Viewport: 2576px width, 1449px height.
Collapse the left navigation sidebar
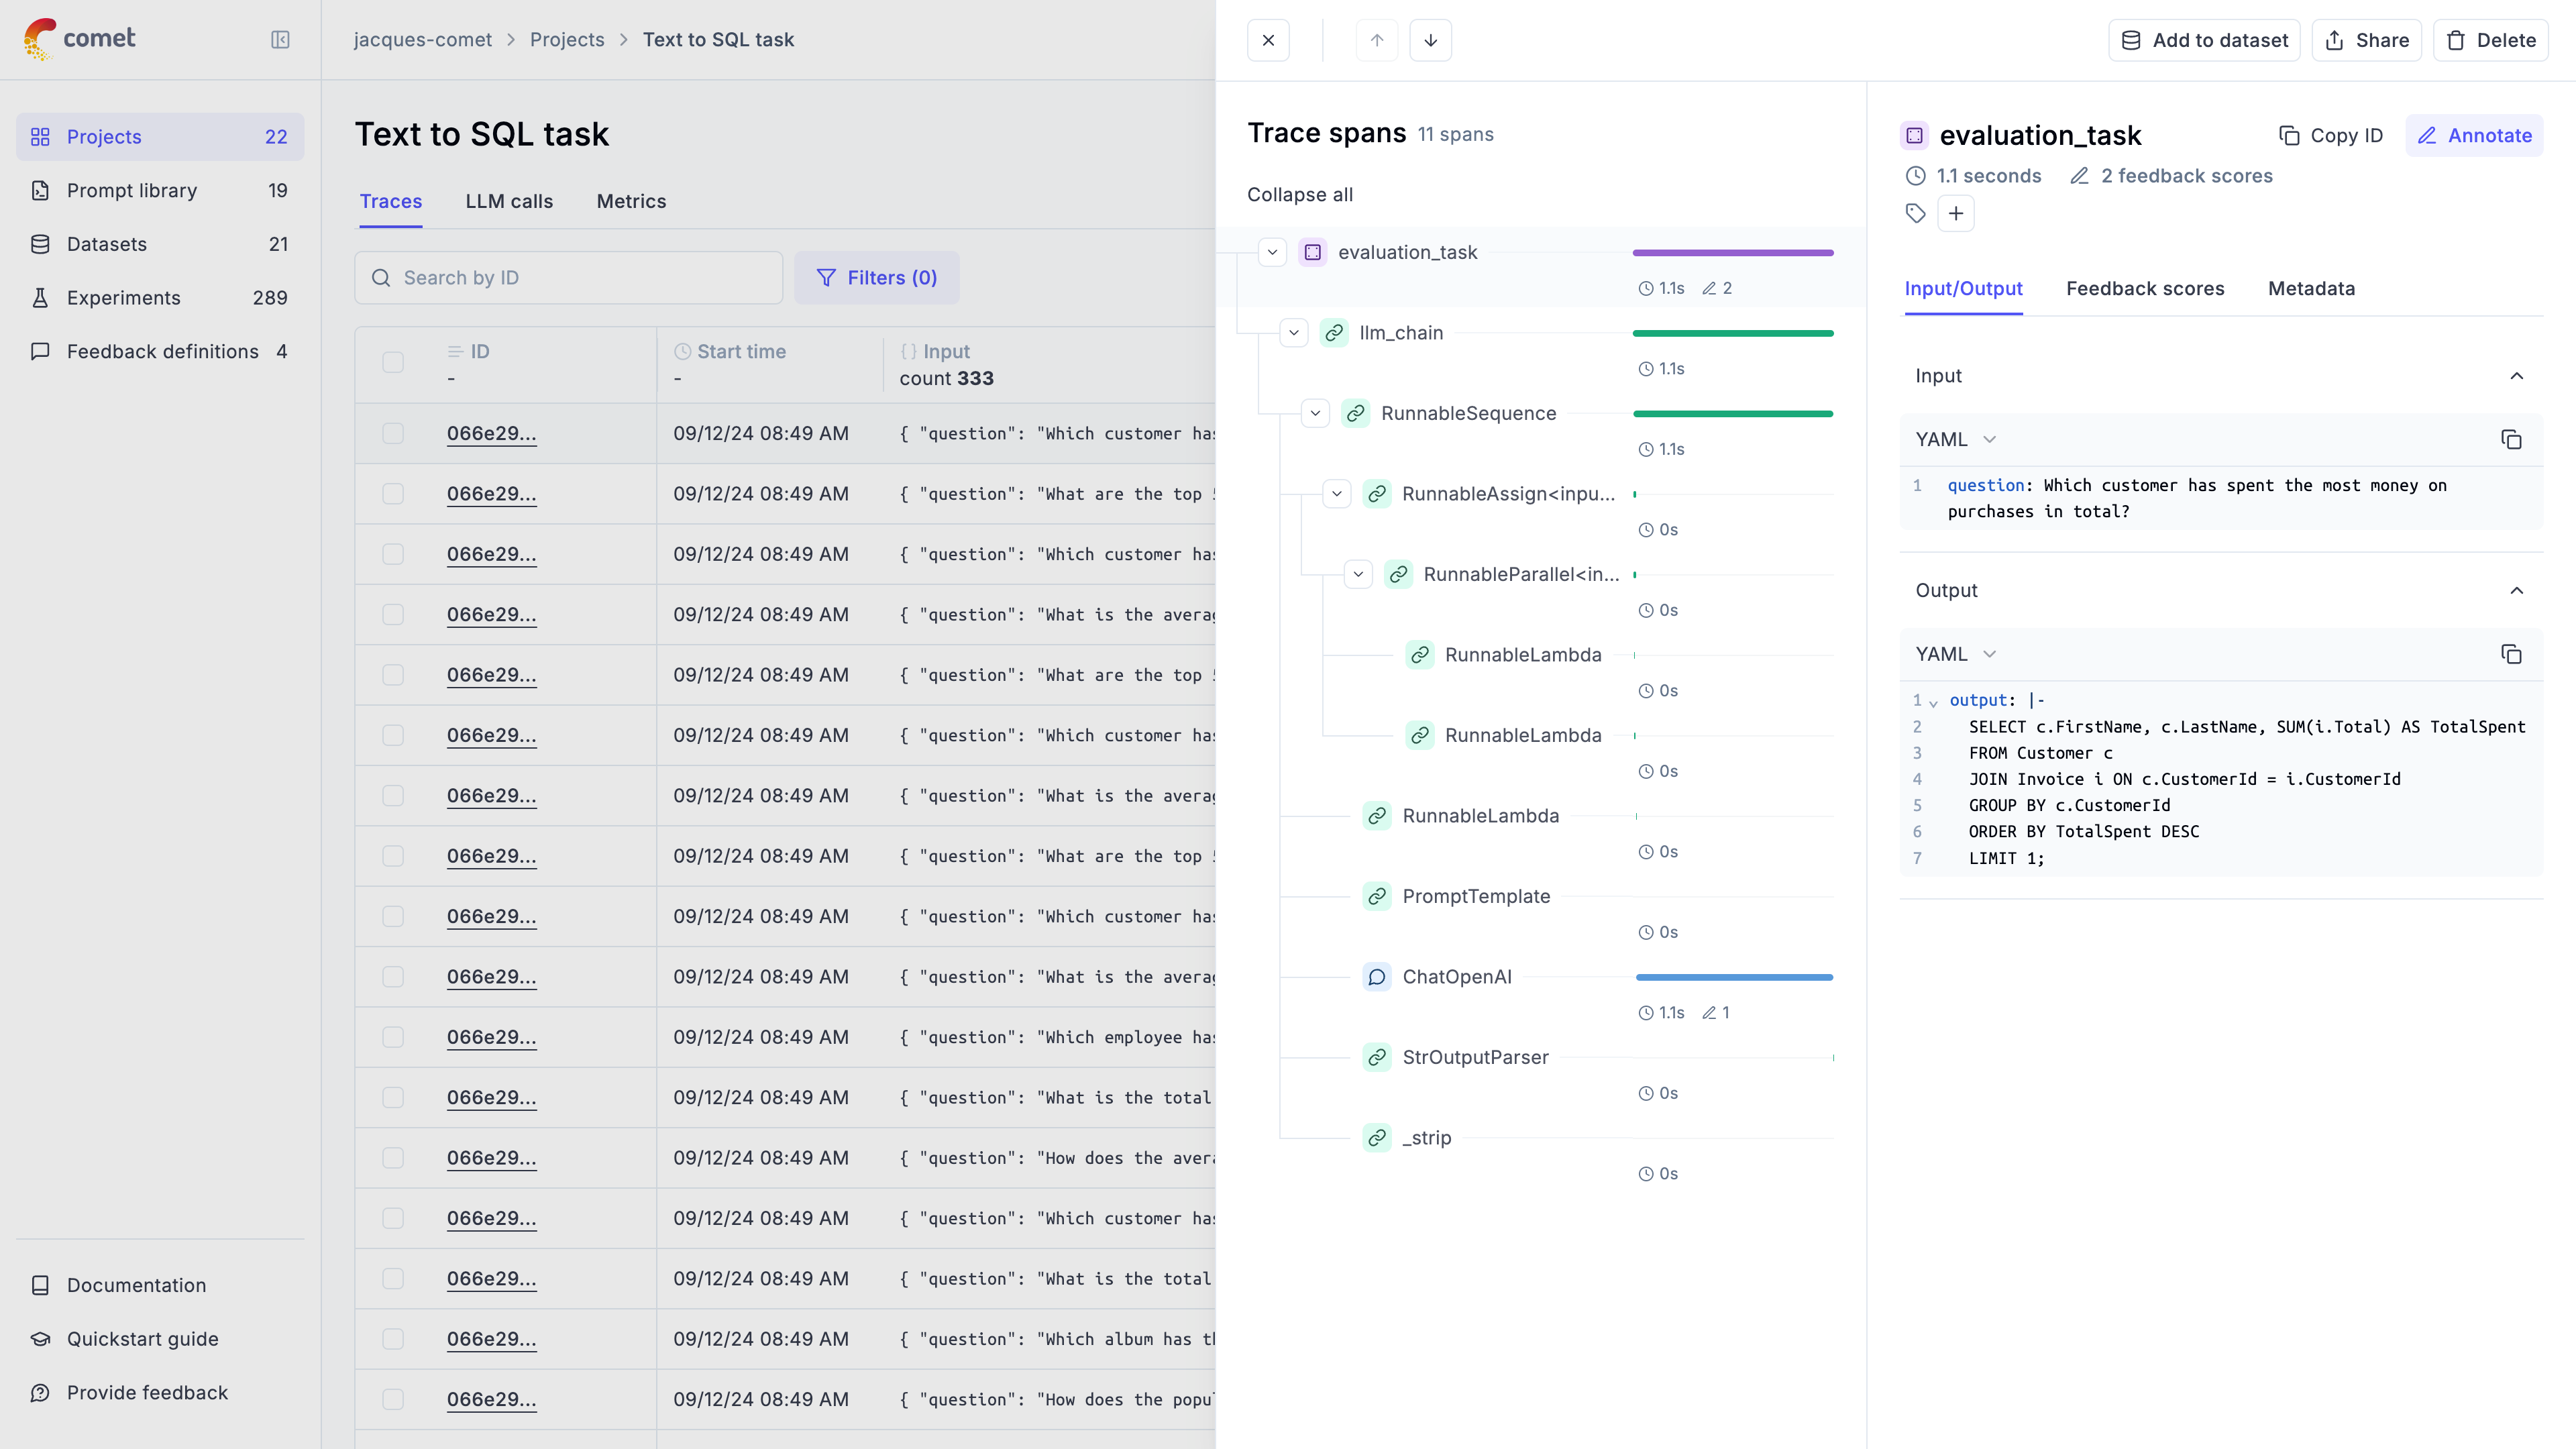(280, 40)
